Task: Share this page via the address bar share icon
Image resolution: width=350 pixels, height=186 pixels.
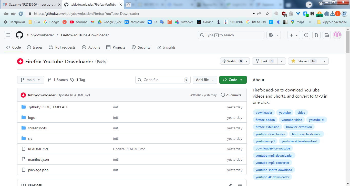Action: coord(259,14)
